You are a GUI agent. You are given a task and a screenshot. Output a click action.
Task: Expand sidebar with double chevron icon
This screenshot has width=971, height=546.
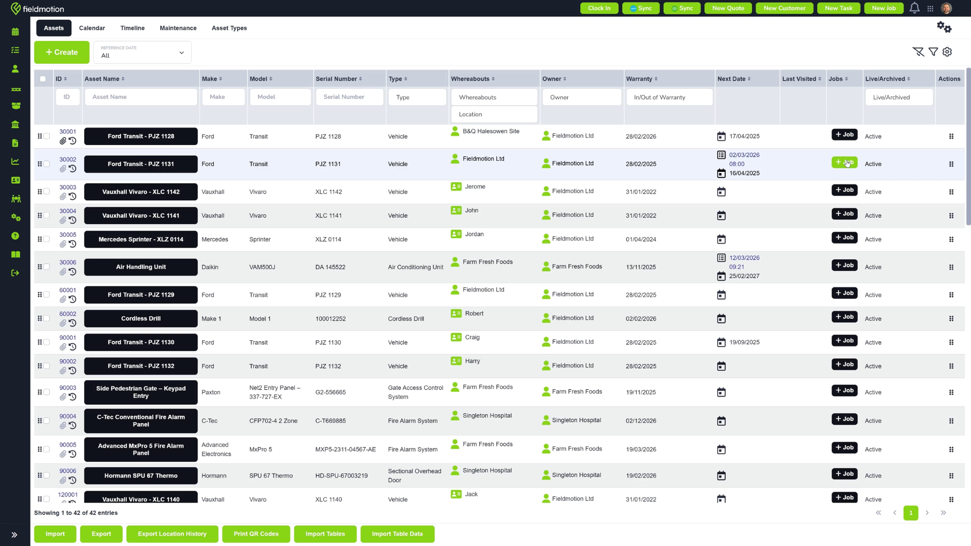[15, 535]
